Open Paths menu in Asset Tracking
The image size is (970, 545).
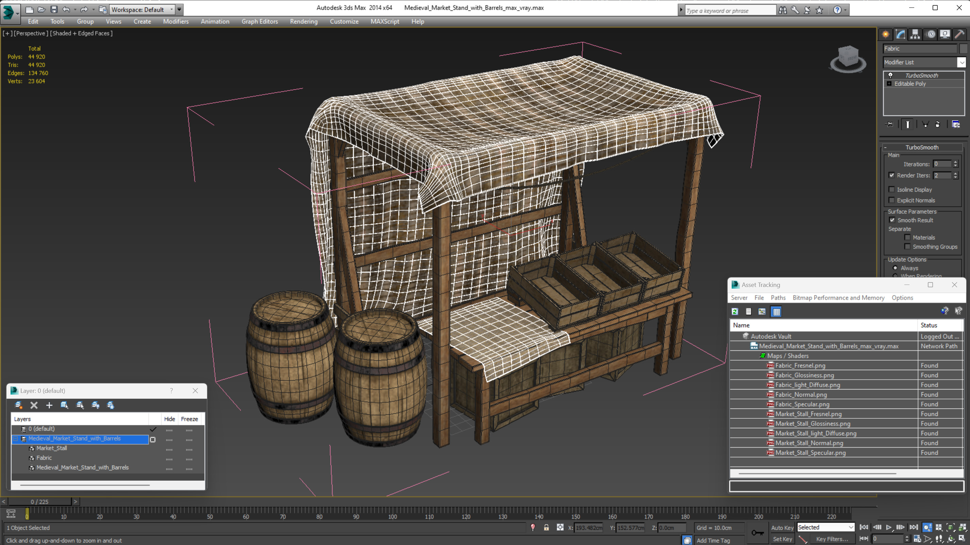click(x=778, y=297)
